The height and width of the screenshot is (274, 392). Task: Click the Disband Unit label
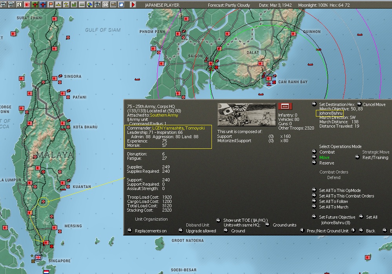197,225
